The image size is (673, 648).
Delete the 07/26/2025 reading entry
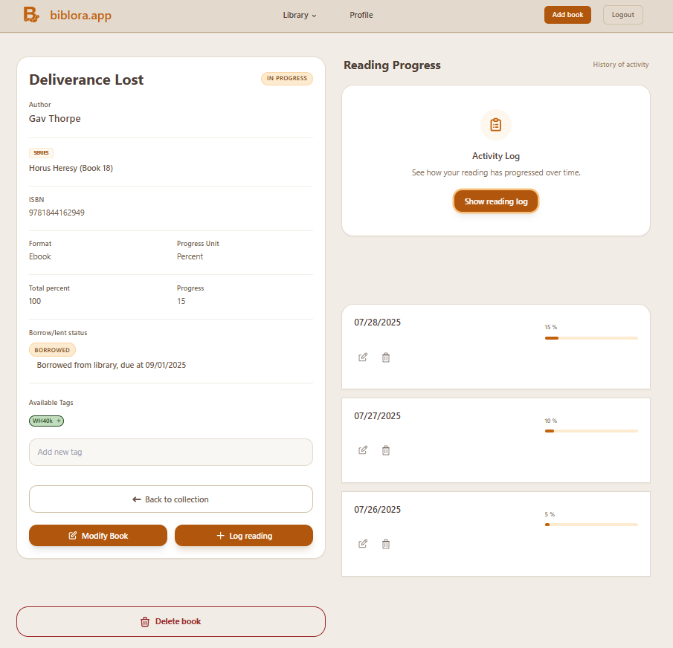point(386,544)
